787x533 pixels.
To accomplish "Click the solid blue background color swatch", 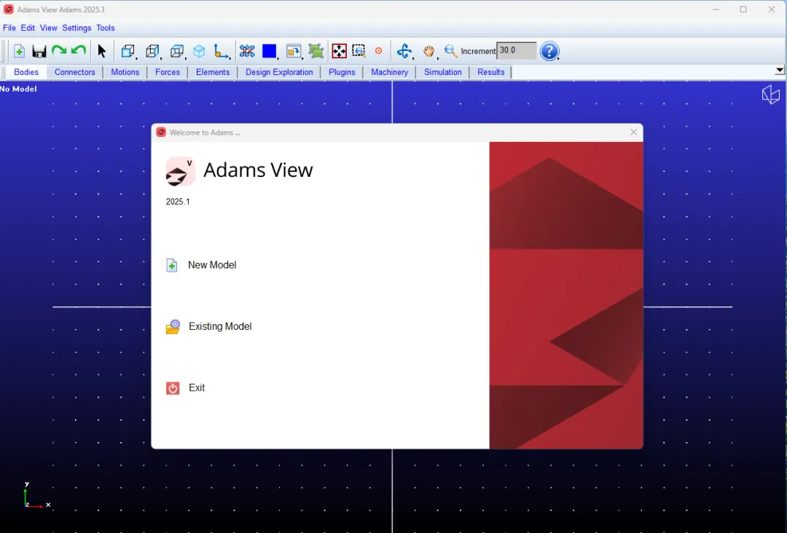I will [x=270, y=51].
